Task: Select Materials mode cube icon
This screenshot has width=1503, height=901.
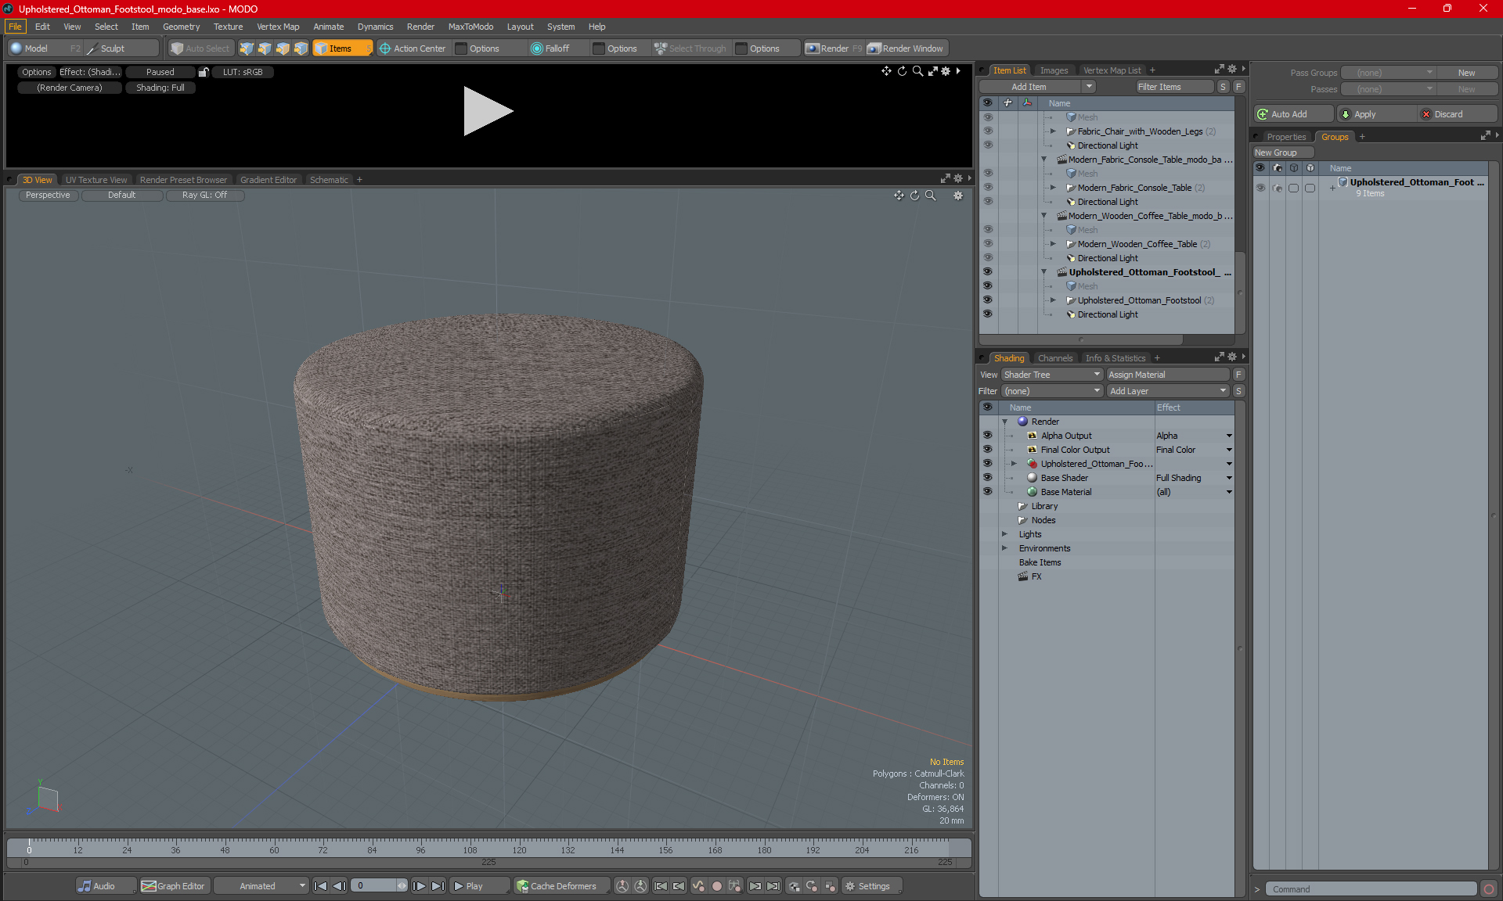Action: coord(301,48)
